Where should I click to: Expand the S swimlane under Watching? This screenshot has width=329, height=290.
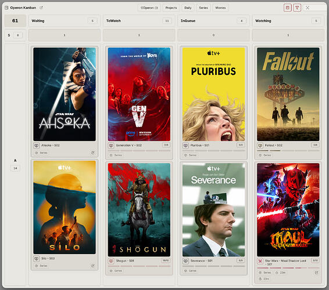pyautogui.click(x=288, y=35)
